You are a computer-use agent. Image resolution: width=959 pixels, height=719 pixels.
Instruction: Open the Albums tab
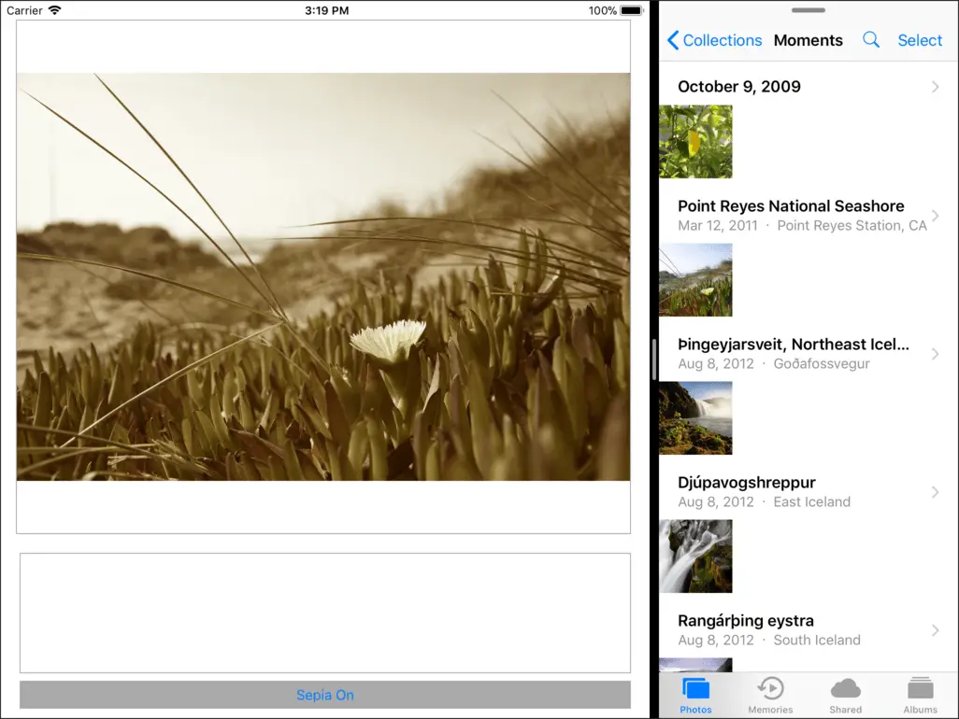pyautogui.click(x=920, y=696)
